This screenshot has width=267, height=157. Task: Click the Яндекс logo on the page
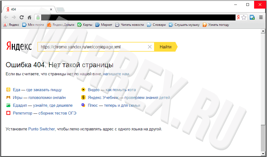(19, 47)
